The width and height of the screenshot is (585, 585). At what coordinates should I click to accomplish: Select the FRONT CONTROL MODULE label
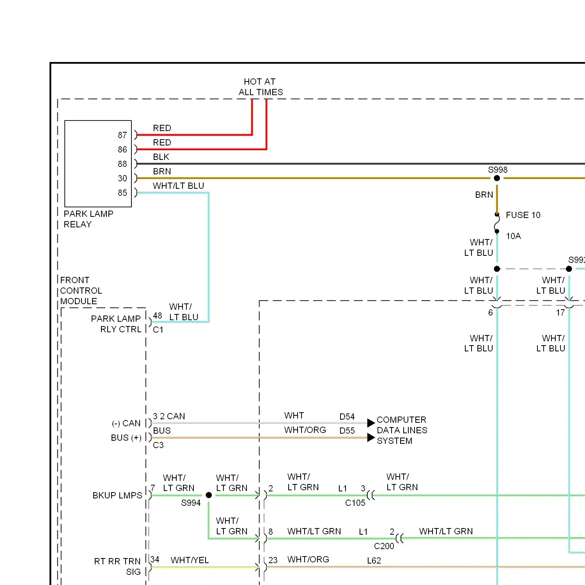(81, 291)
